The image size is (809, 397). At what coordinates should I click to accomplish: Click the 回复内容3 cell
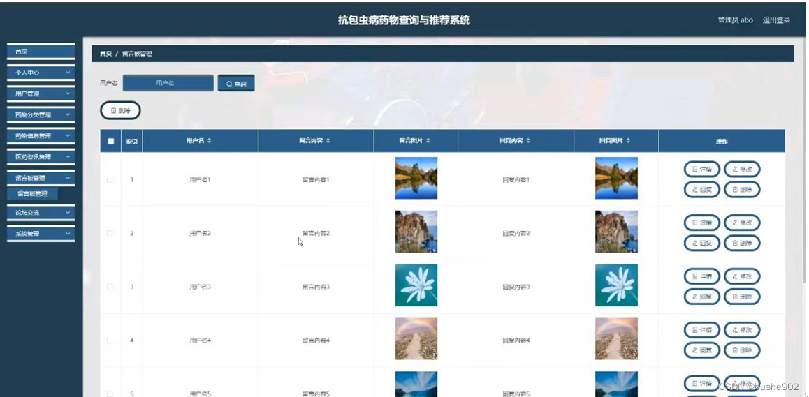pyautogui.click(x=516, y=287)
